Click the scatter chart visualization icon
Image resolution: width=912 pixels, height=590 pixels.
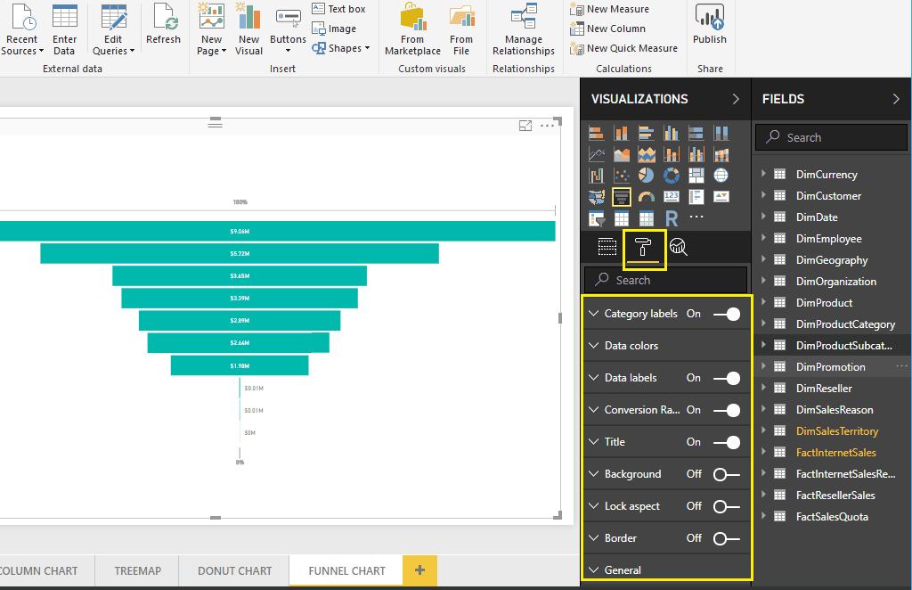coord(622,176)
